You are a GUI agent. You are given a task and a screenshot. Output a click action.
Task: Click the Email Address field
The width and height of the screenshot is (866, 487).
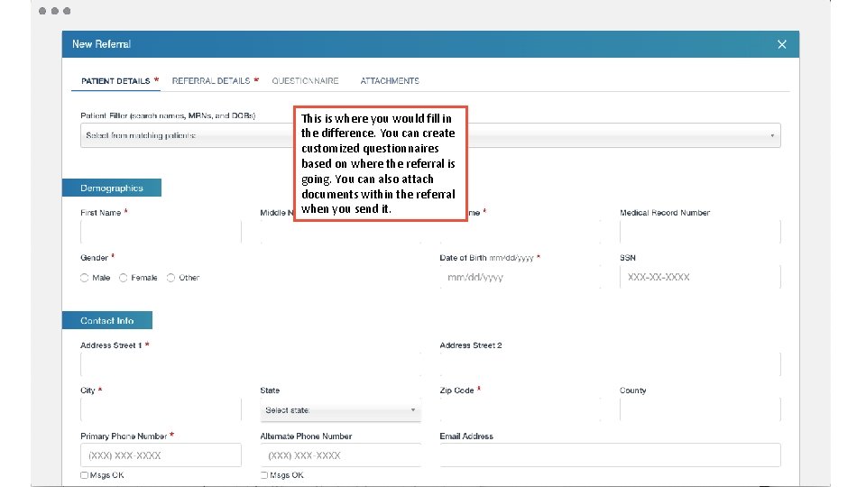pos(611,455)
